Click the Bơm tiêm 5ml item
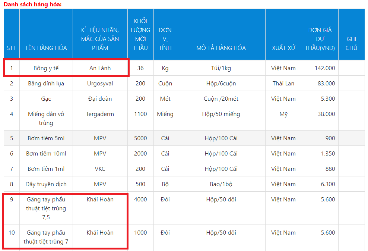Image resolution: width=368 pixels, height=251 pixels. coord(46,138)
